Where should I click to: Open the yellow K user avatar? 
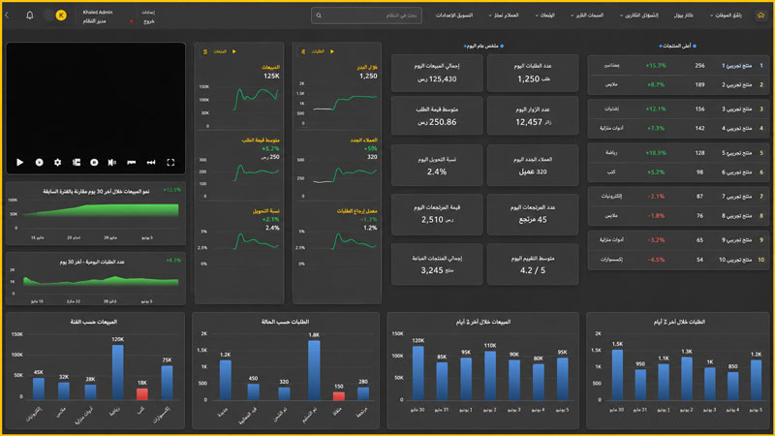click(x=61, y=16)
